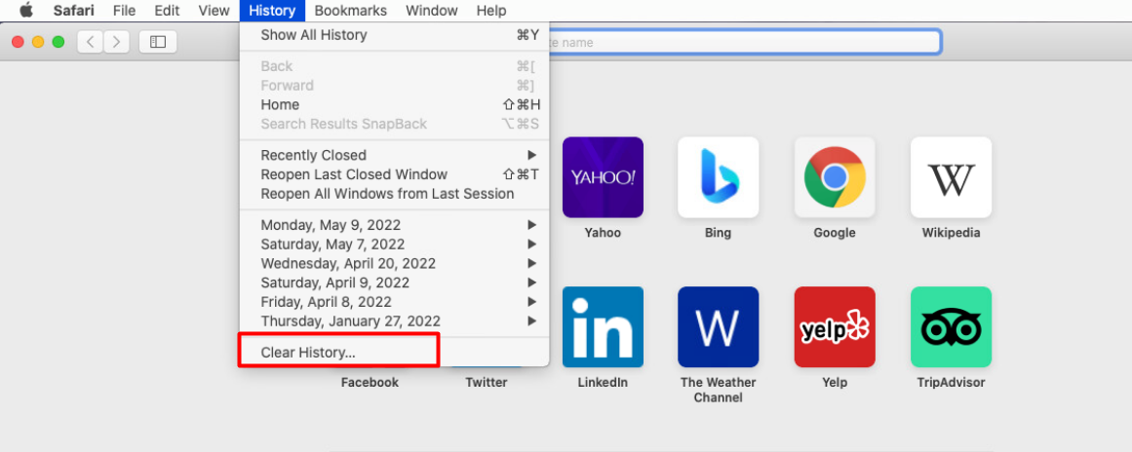1132x452 pixels.
Task: Expand Wednesday, April 20, 2022 history
Action: click(x=394, y=263)
